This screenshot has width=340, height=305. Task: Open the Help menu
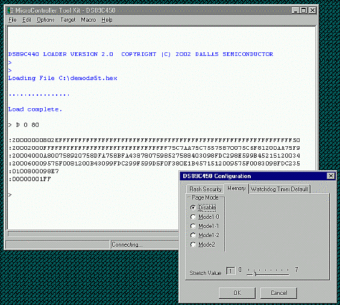[x=107, y=20]
